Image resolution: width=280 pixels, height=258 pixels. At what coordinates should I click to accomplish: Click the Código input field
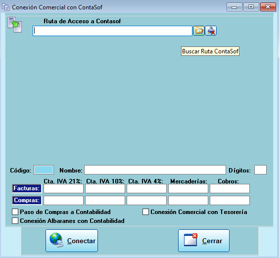click(x=44, y=170)
